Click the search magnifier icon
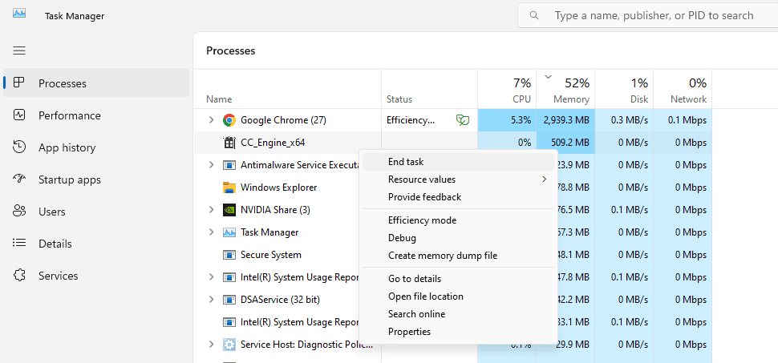This screenshot has width=778, height=363. [x=534, y=15]
